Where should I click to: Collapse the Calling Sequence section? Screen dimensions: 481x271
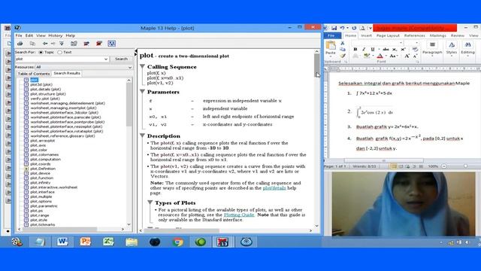pyautogui.click(x=142, y=66)
